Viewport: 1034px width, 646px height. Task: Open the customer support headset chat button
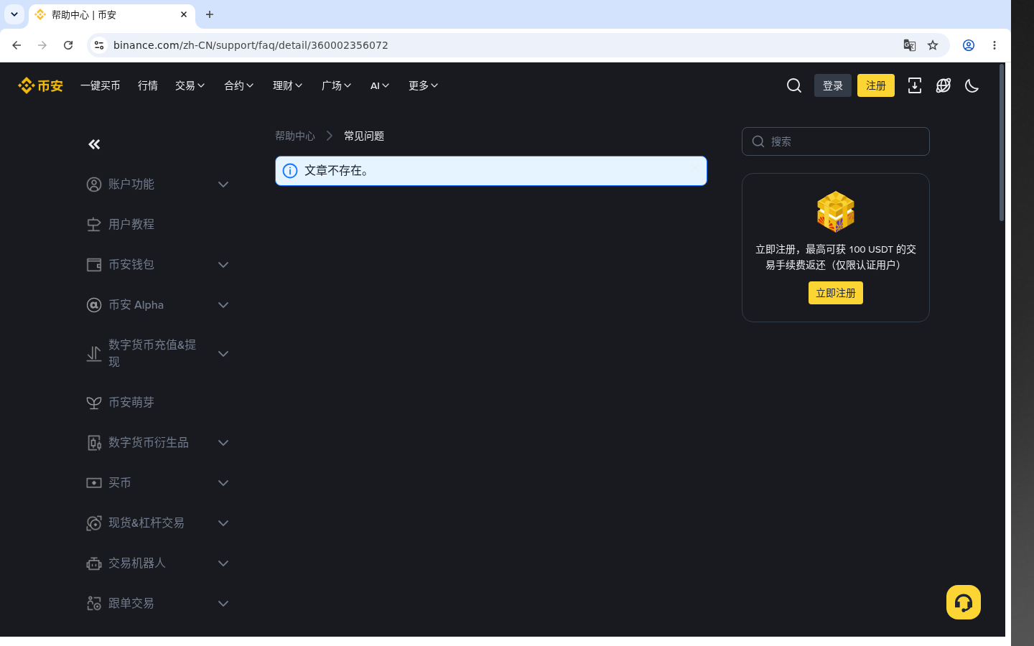[x=964, y=602]
